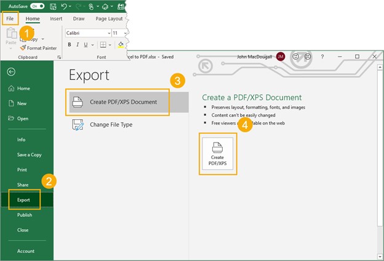Switch to the Insert ribbon tab
This screenshot has width=384, height=261.
[x=56, y=18]
